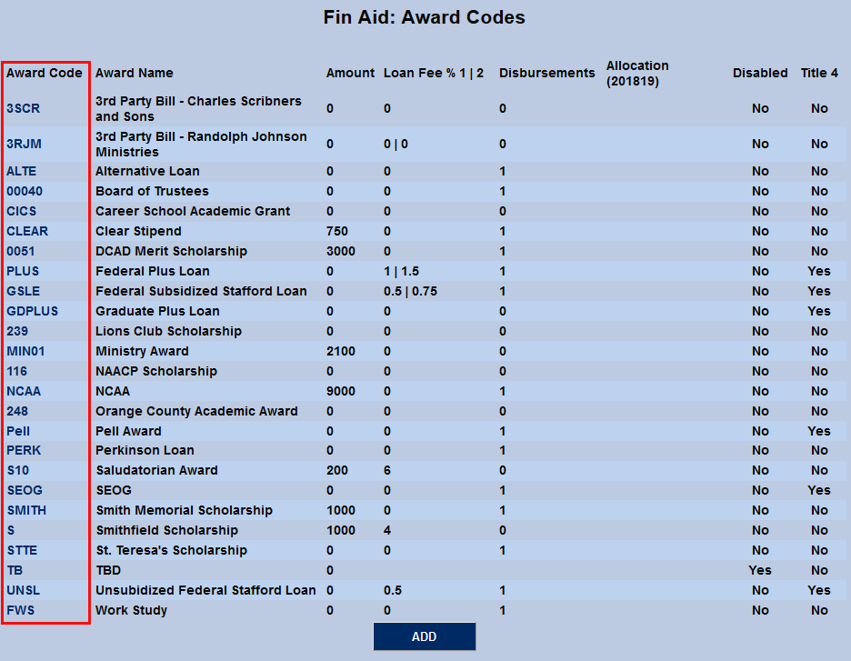Click the Amount column header
The image size is (851, 661).
coord(350,74)
